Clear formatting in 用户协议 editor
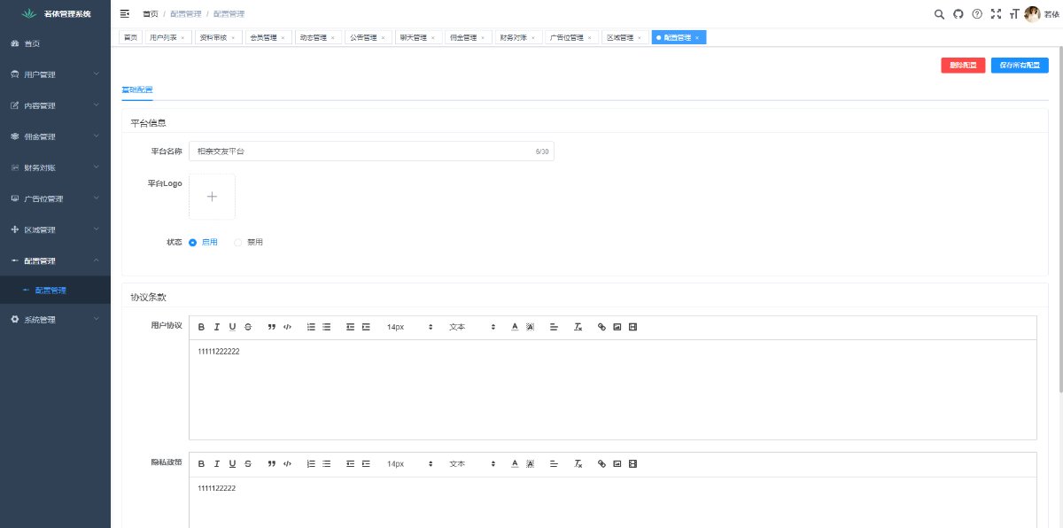 pos(578,327)
